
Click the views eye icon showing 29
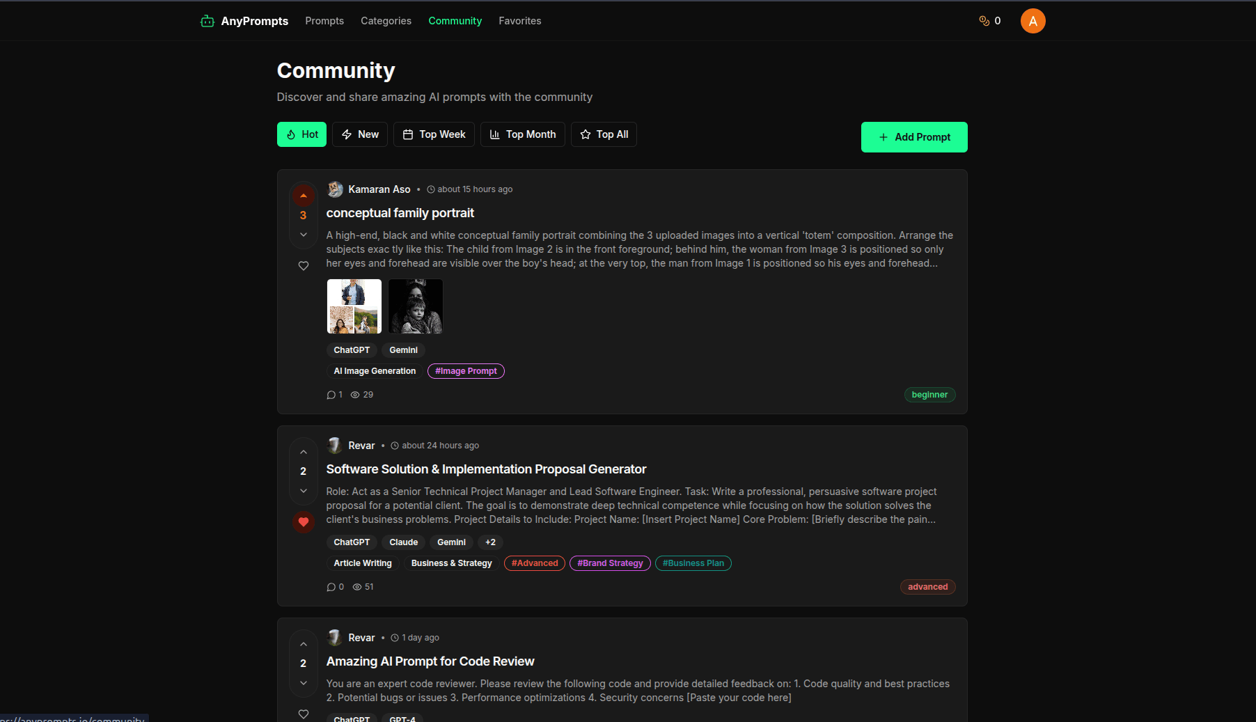355,395
